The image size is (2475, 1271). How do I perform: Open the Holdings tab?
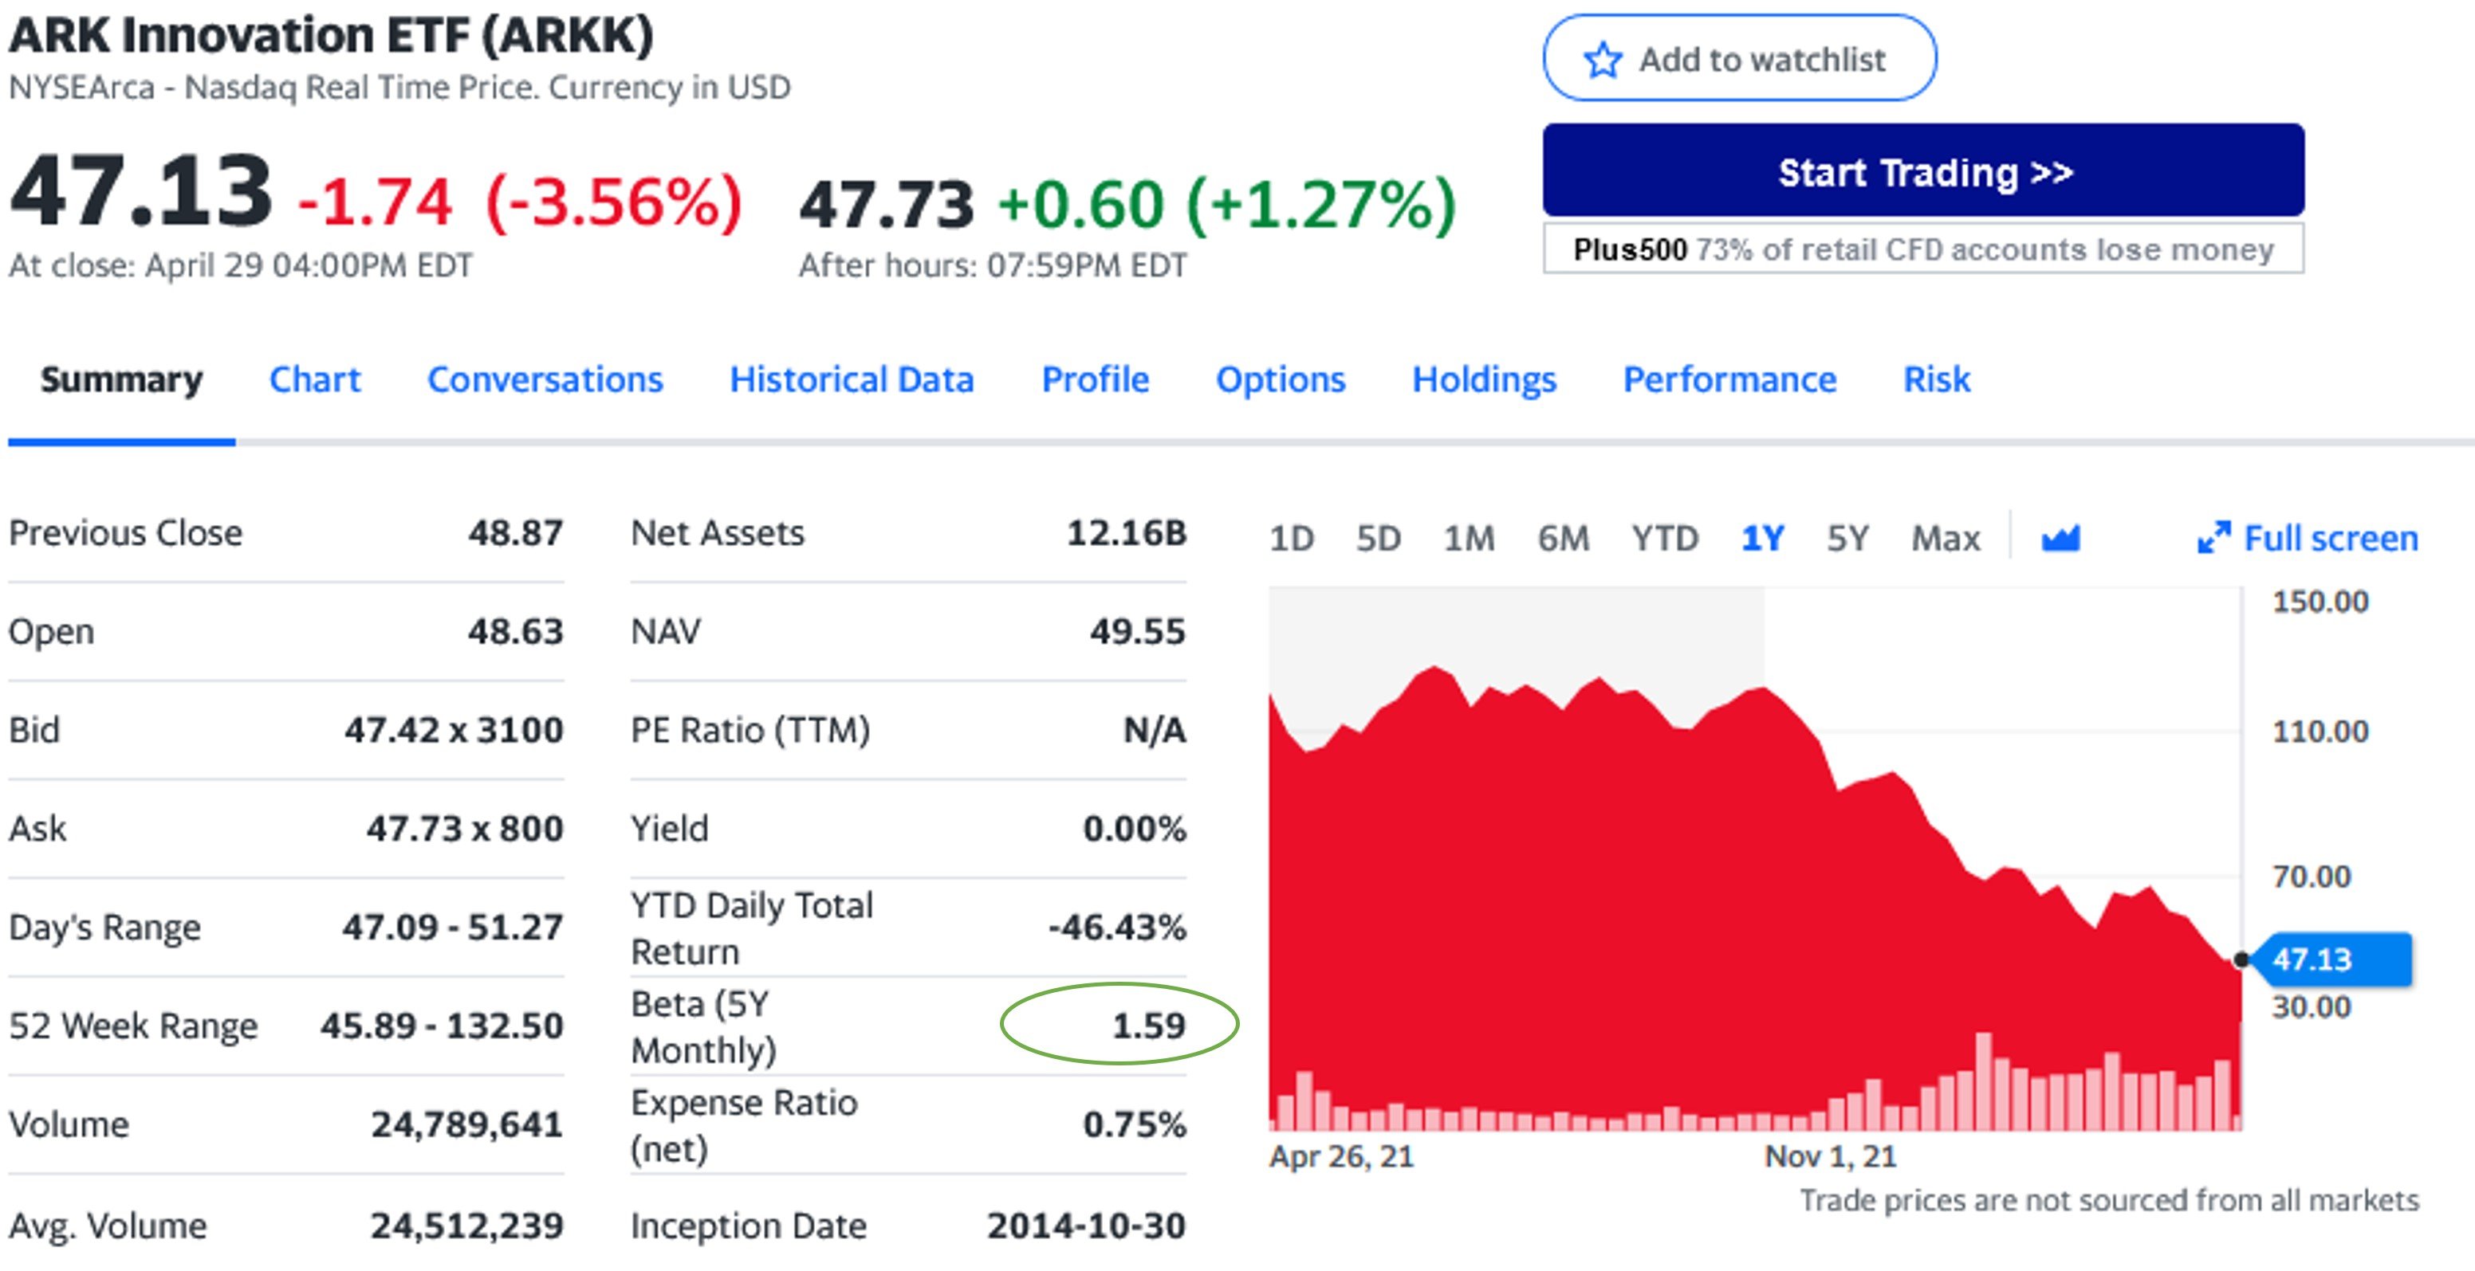click(x=1483, y=379)
